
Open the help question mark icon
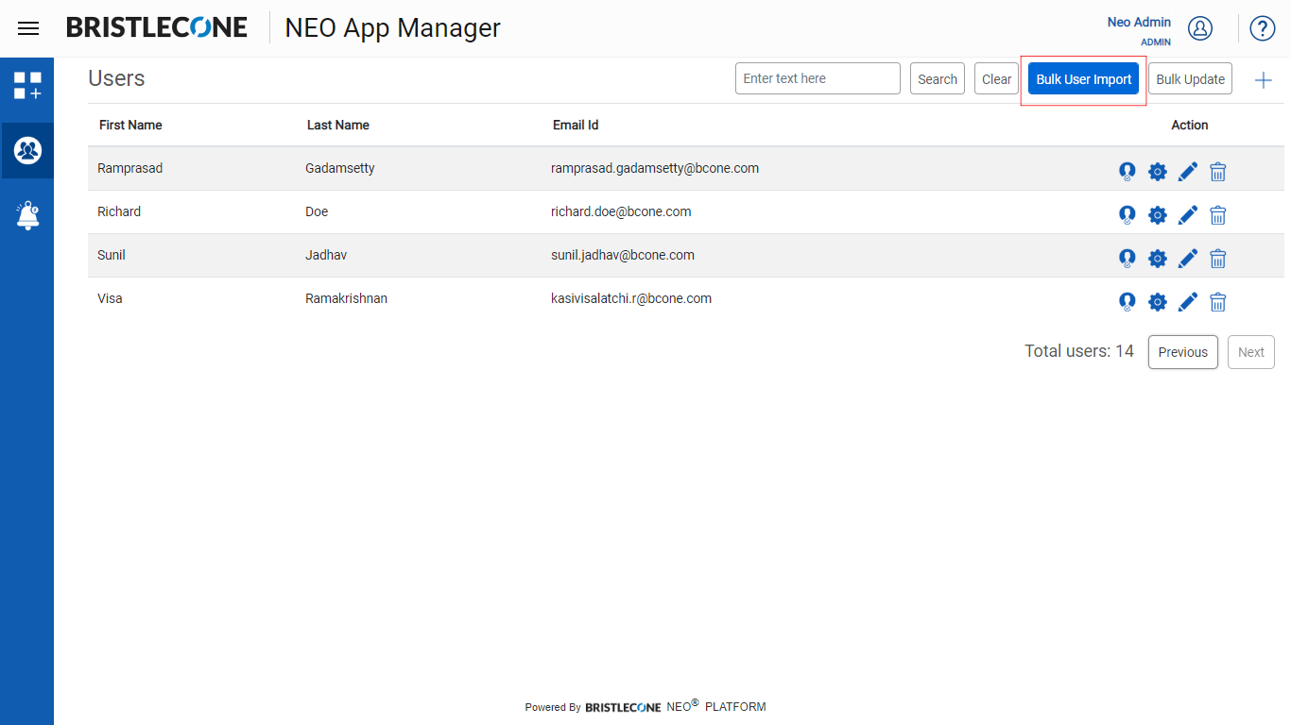coord(1263,28)
